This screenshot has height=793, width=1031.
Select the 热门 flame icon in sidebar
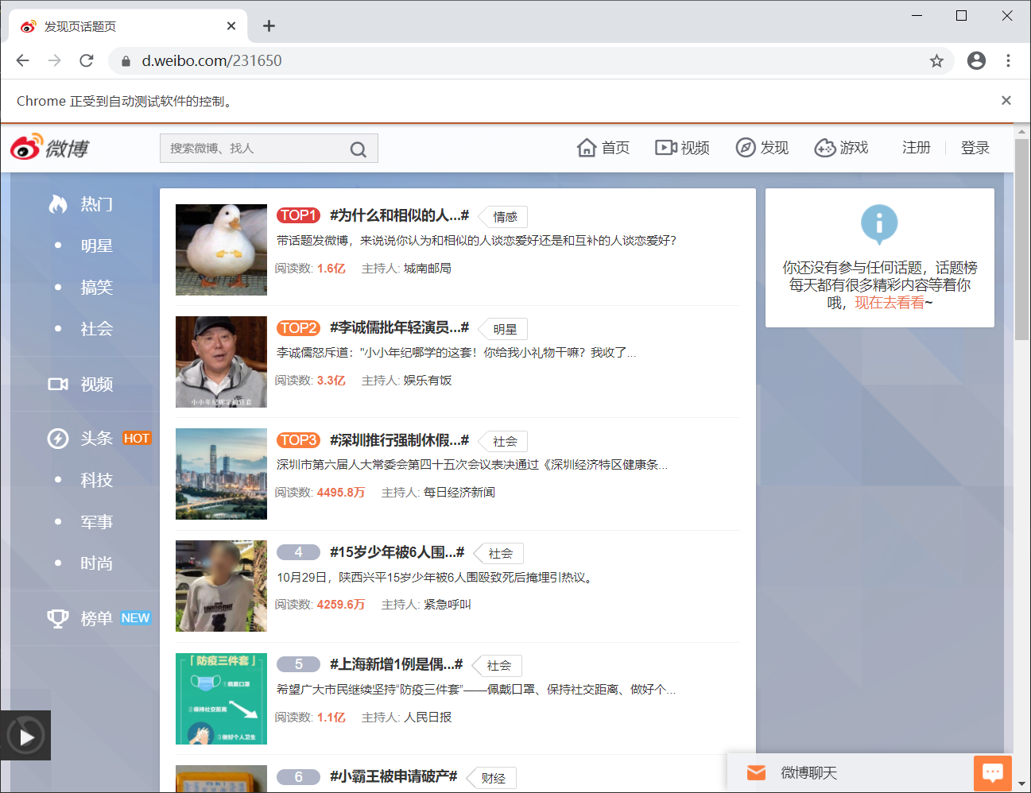59,204
